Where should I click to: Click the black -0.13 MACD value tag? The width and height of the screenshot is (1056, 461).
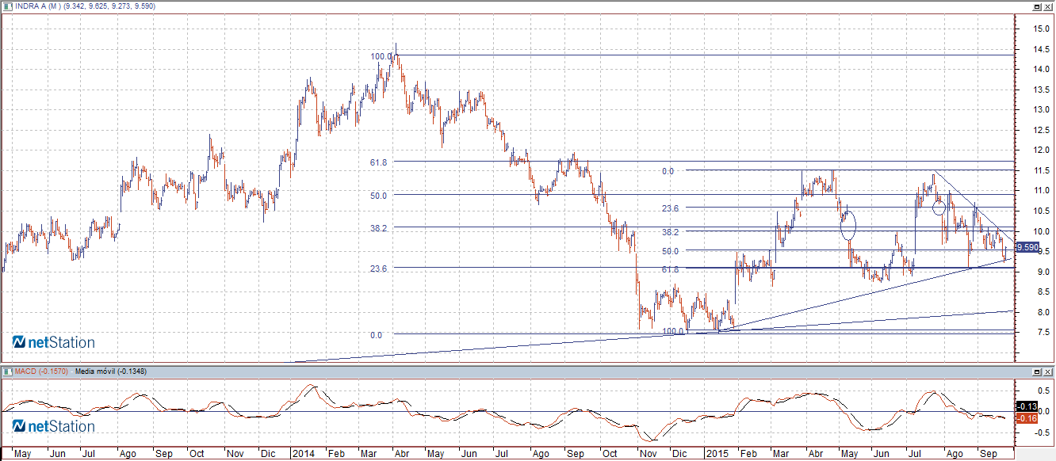point(1027,406)
